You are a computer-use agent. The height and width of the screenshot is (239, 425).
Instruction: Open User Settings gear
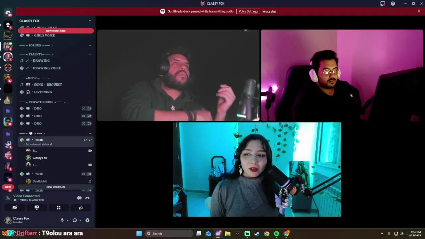click(x=87, y=220)
